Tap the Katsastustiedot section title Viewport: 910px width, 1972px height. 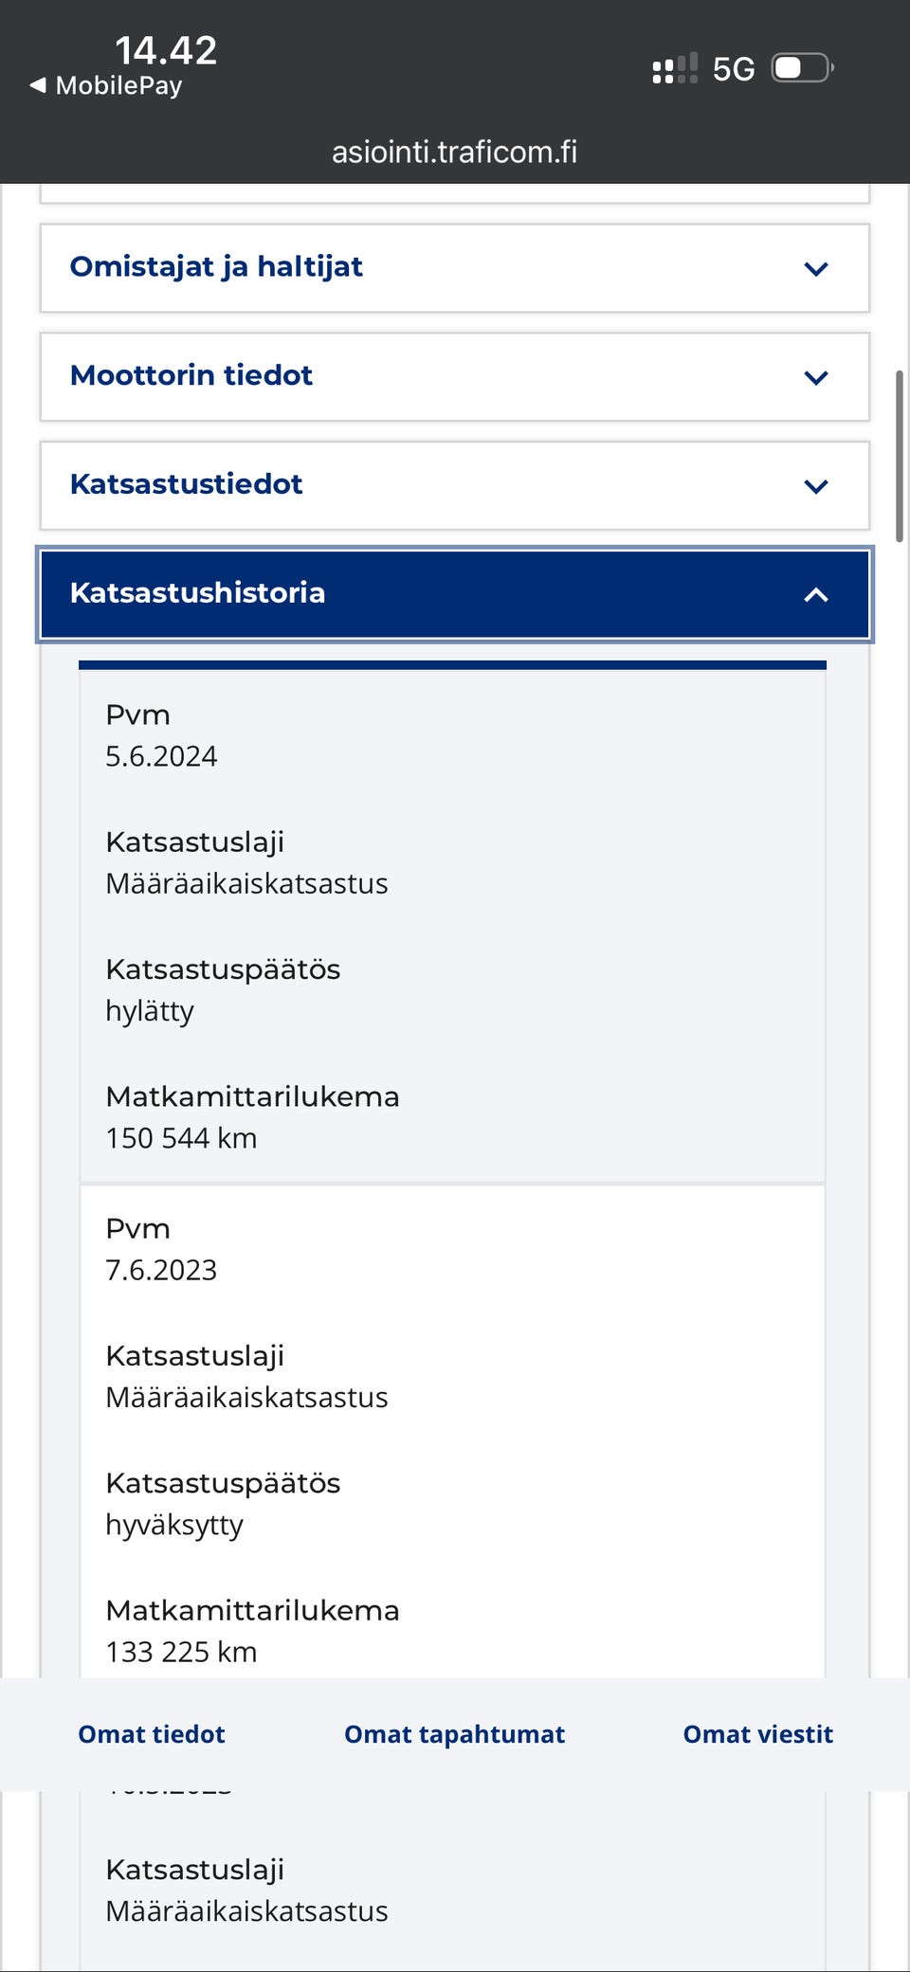pos(187,484)
